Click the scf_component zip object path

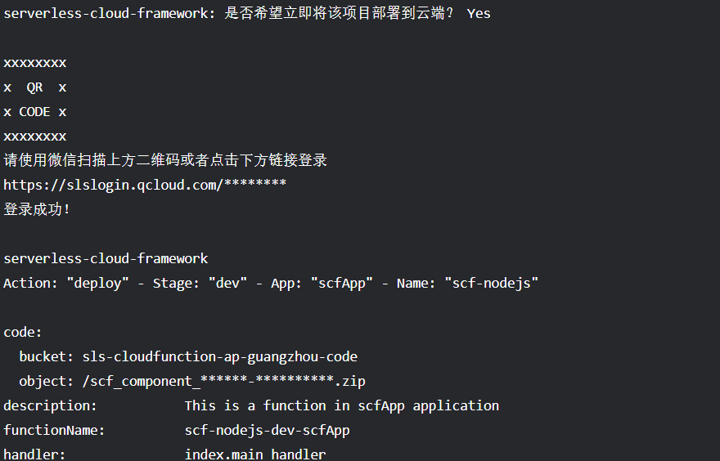(x=223, y=381)
